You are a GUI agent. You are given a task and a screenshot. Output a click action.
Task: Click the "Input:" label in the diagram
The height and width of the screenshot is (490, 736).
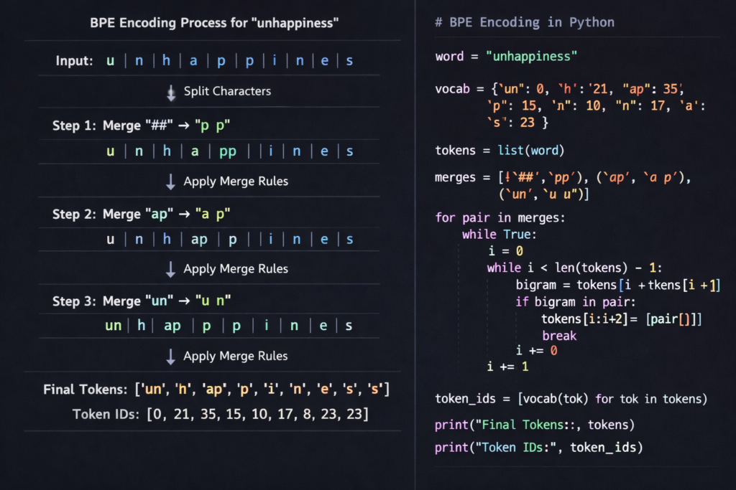point(75,61)
